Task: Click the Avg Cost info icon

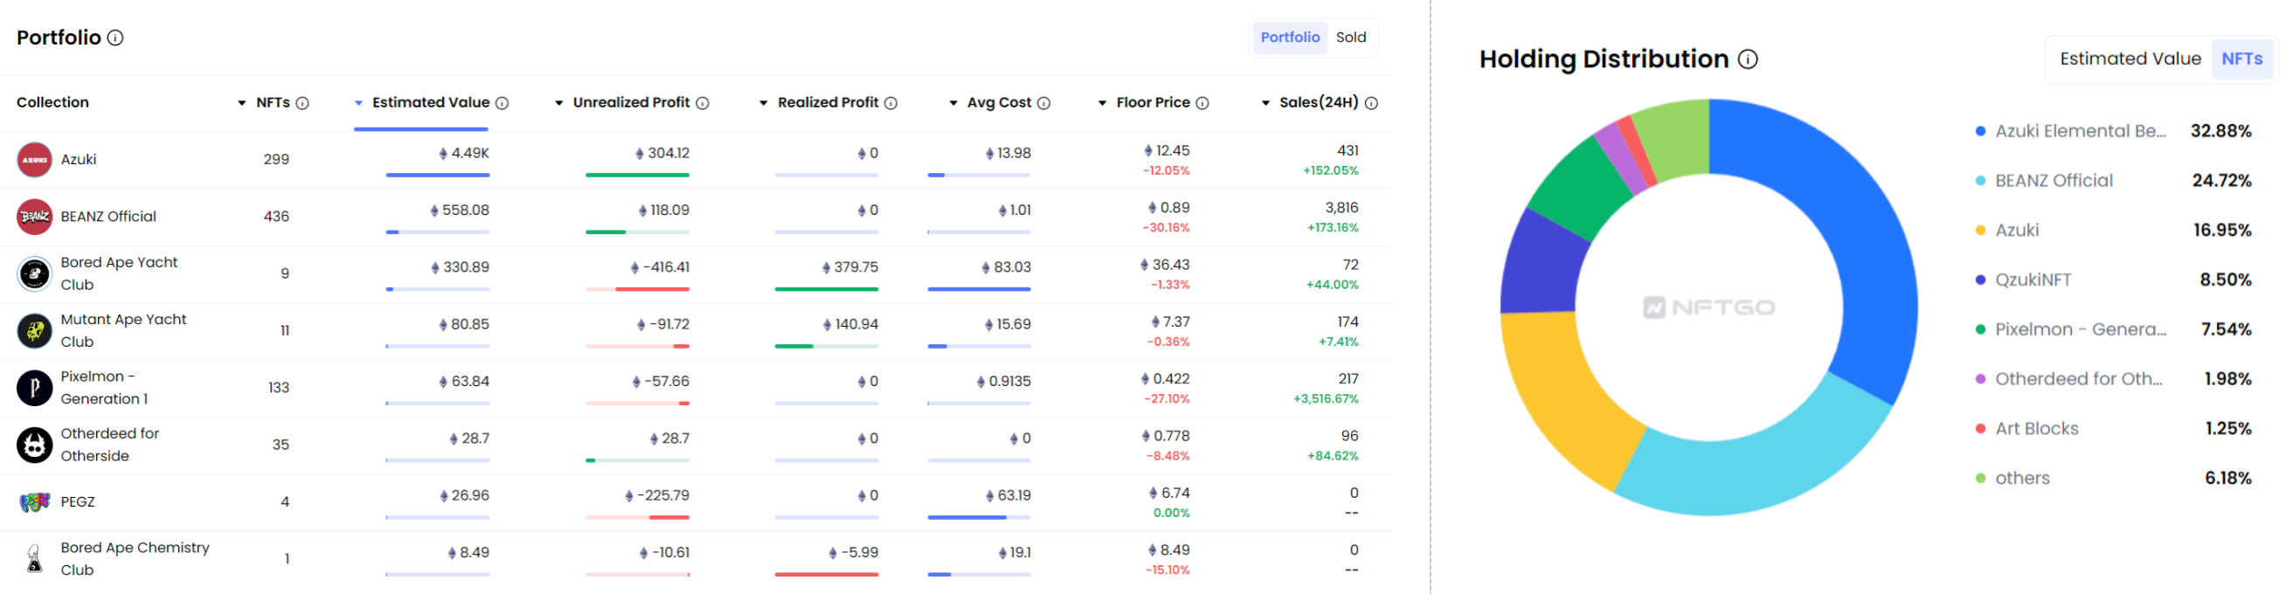Action: click(1044, 103)
